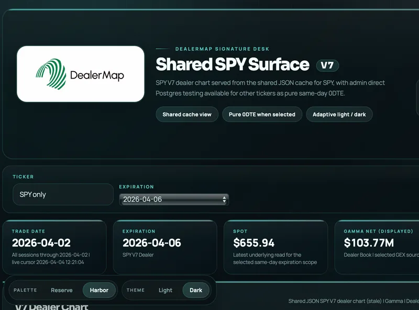This screenshot has width=419, height=310.
Task: Click the expiration dropdown stepper arrows
Action: (224, 200)
